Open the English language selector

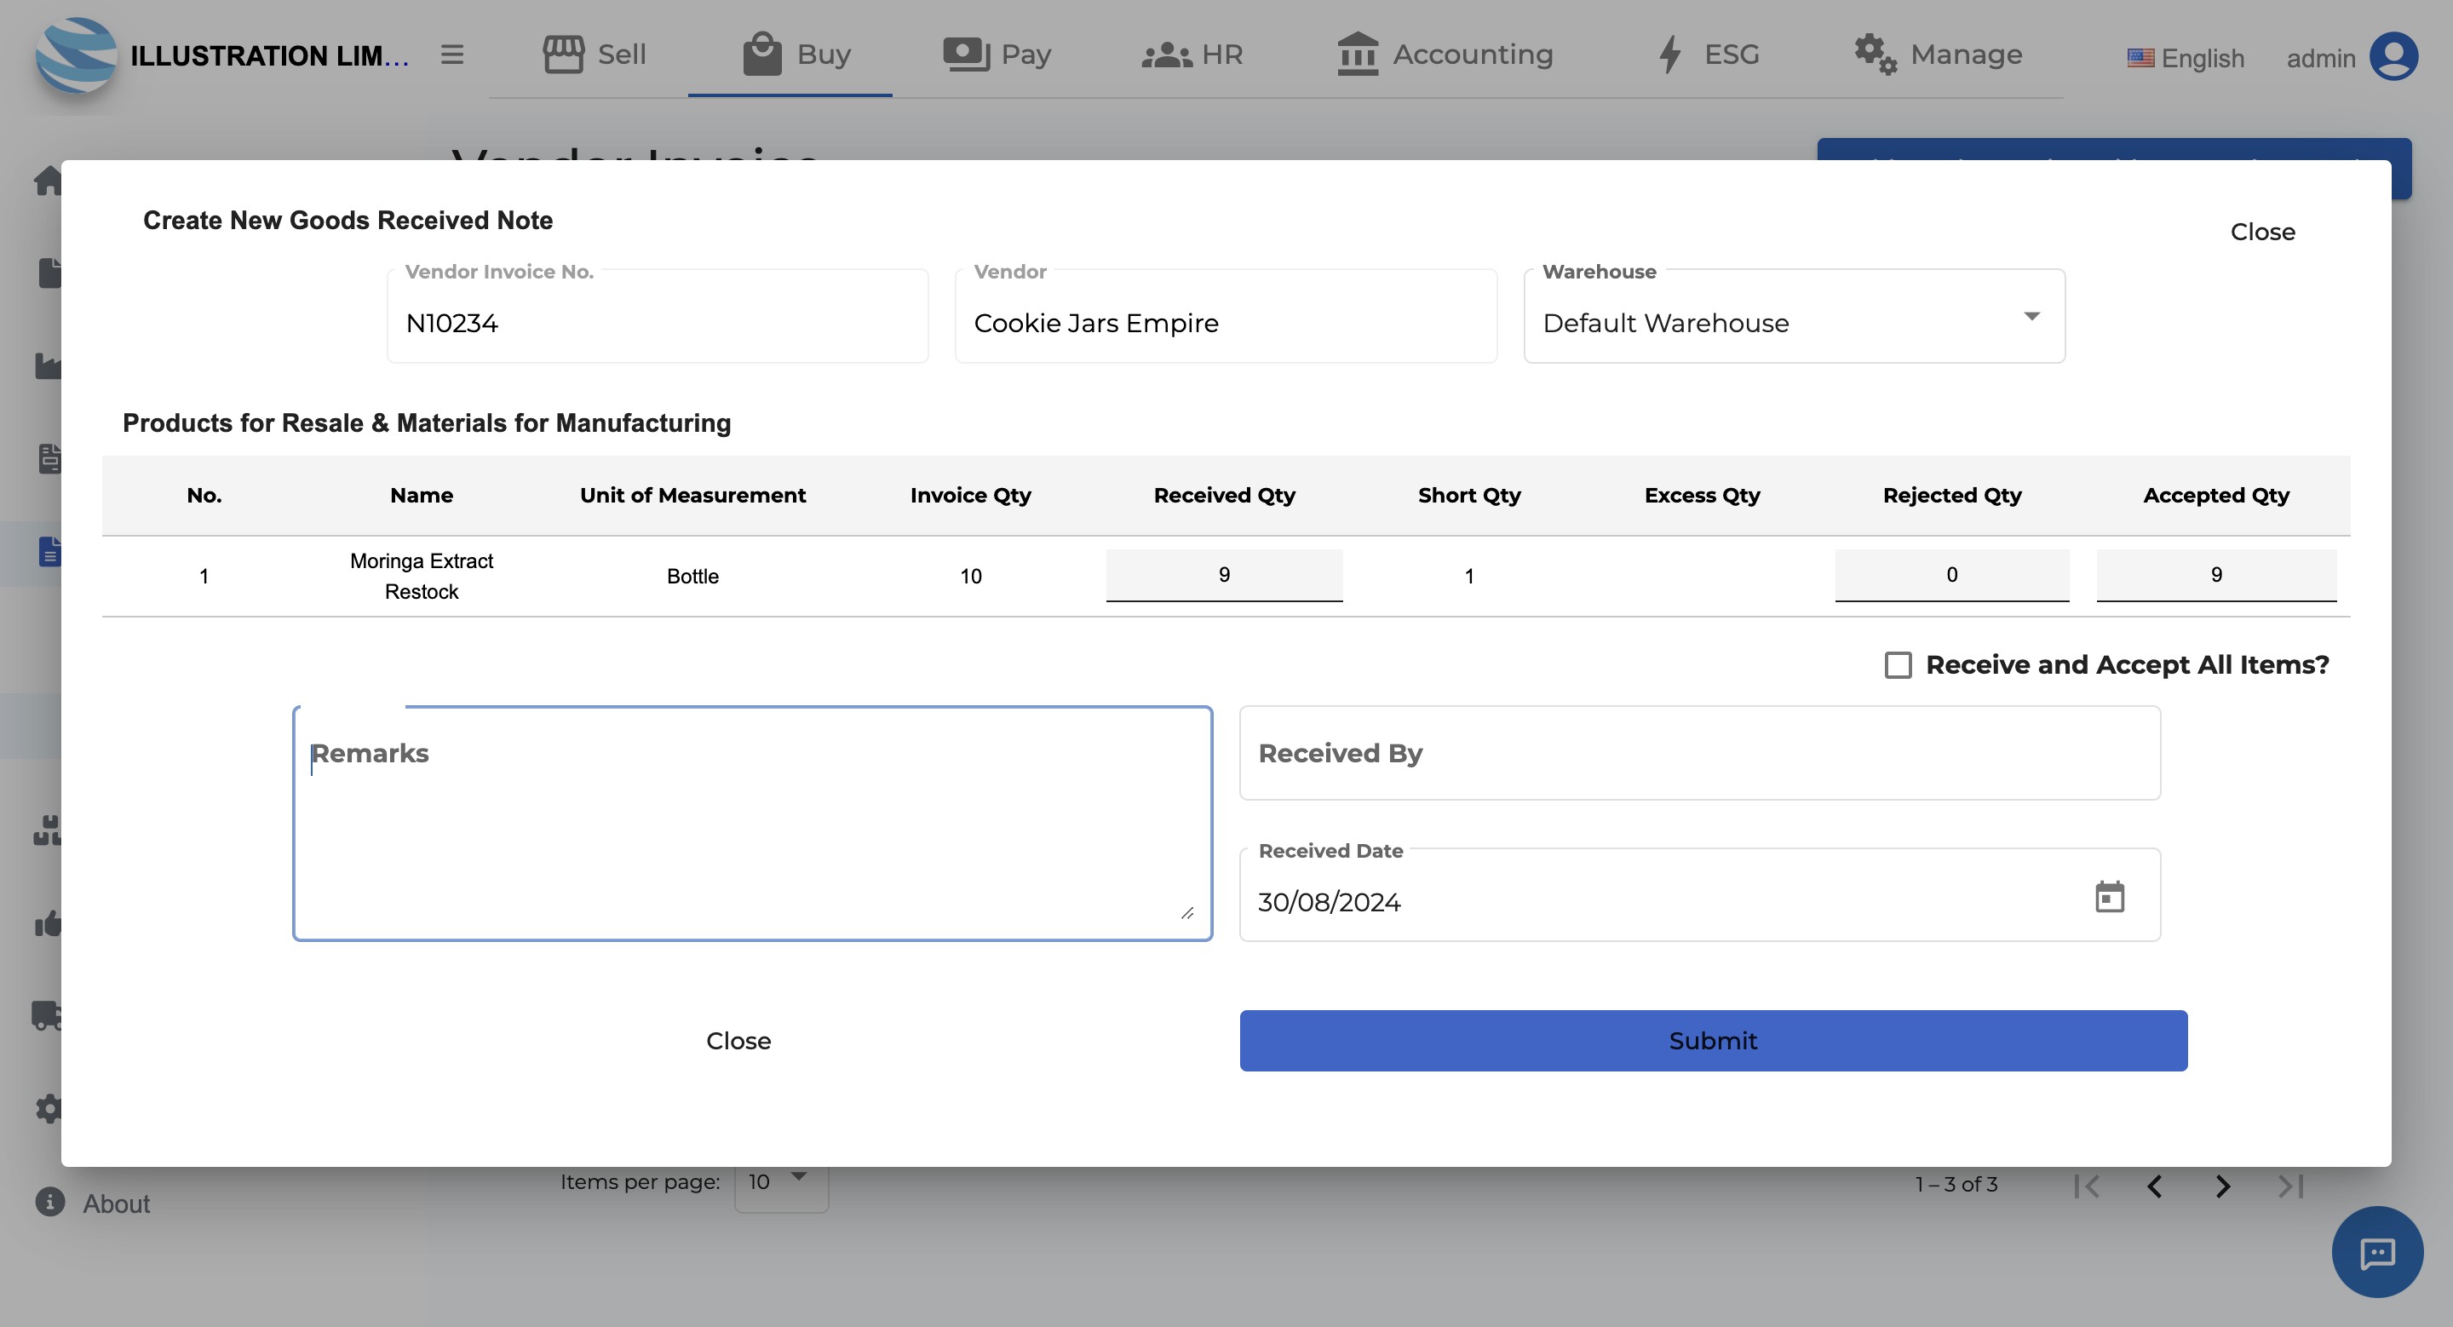[2186, 58]
